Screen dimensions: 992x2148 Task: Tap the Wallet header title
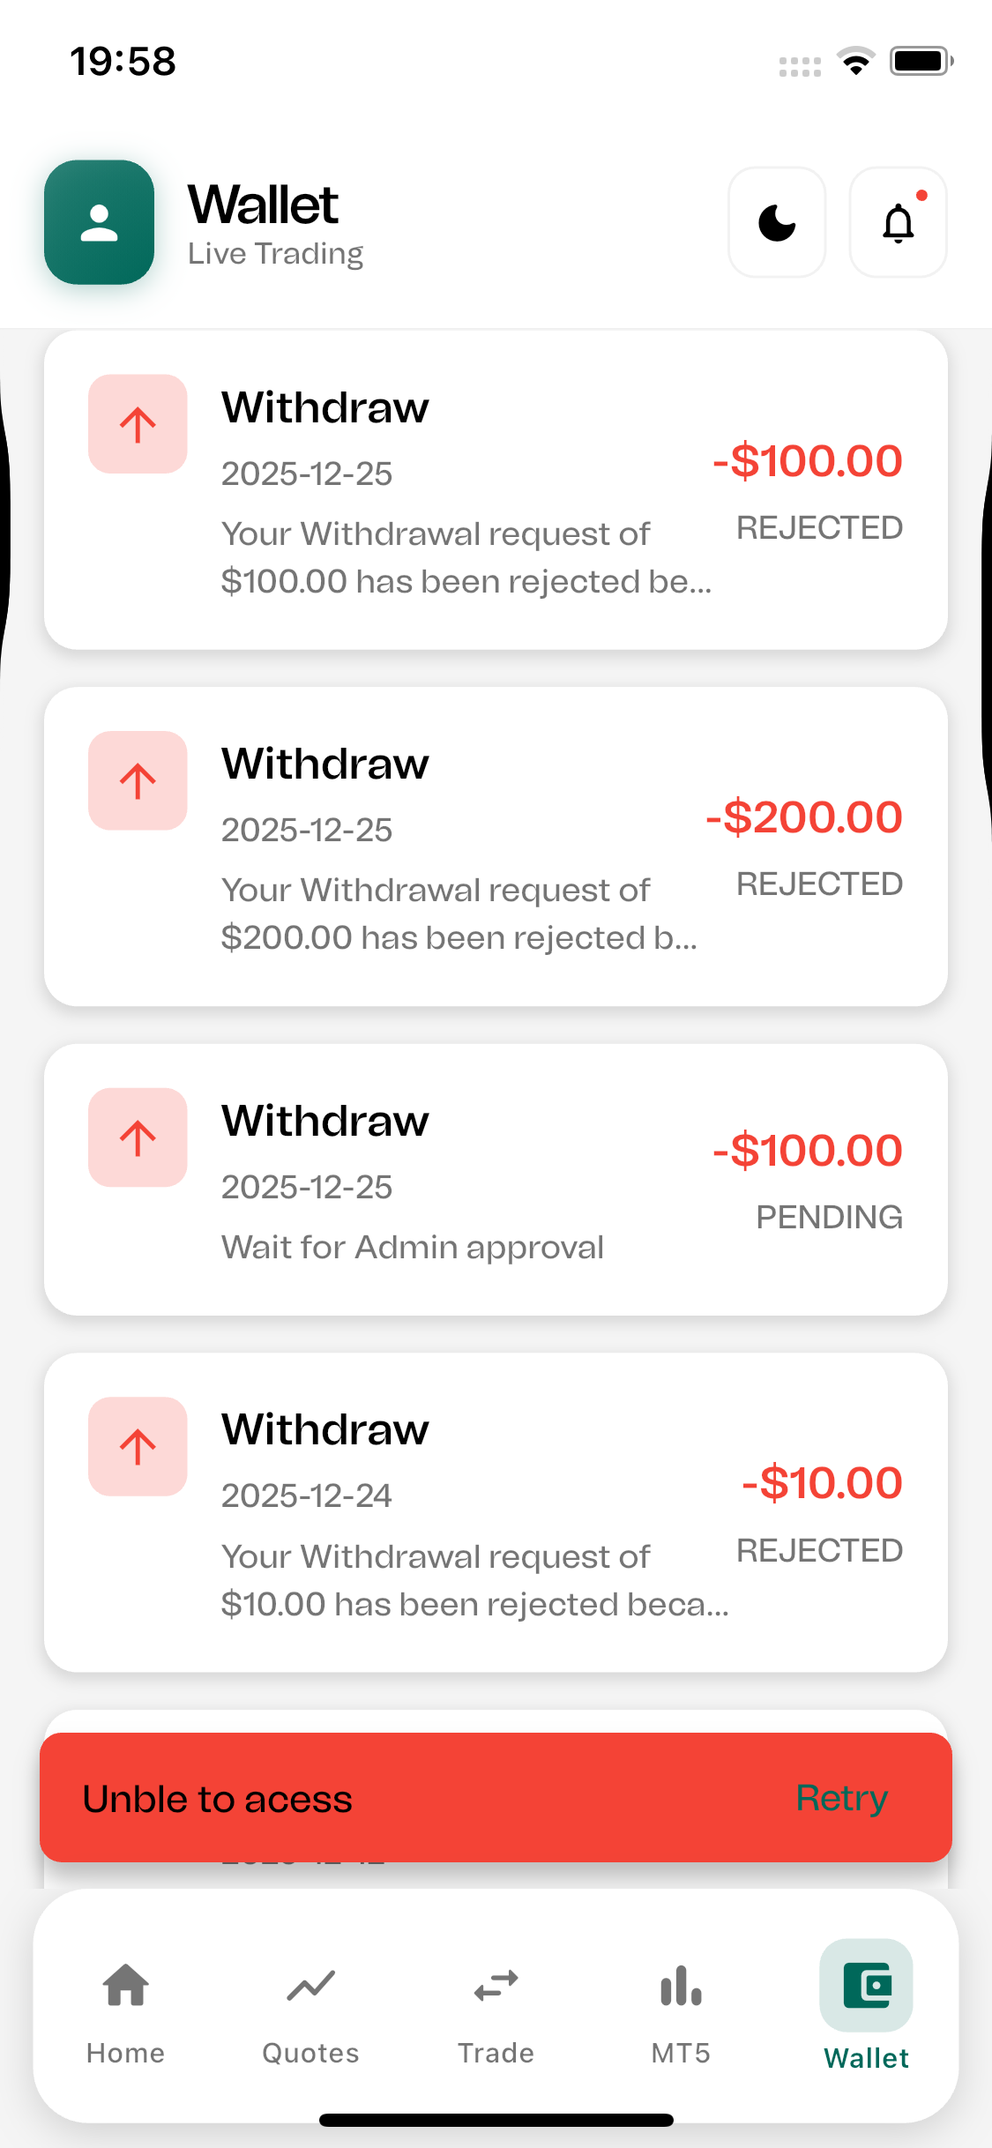click(x=263, y=205)
